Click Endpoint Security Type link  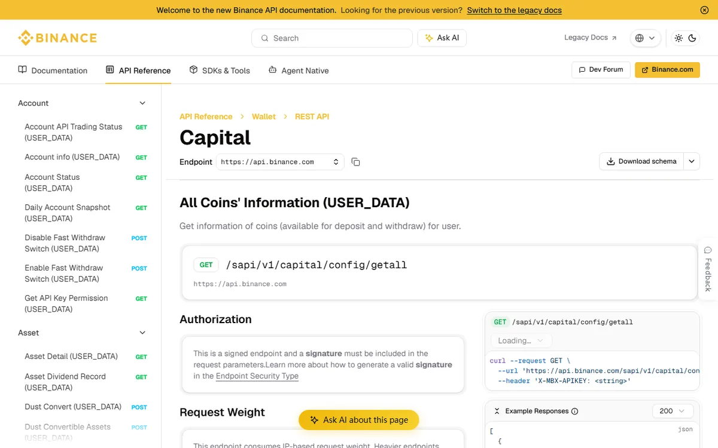257,376
